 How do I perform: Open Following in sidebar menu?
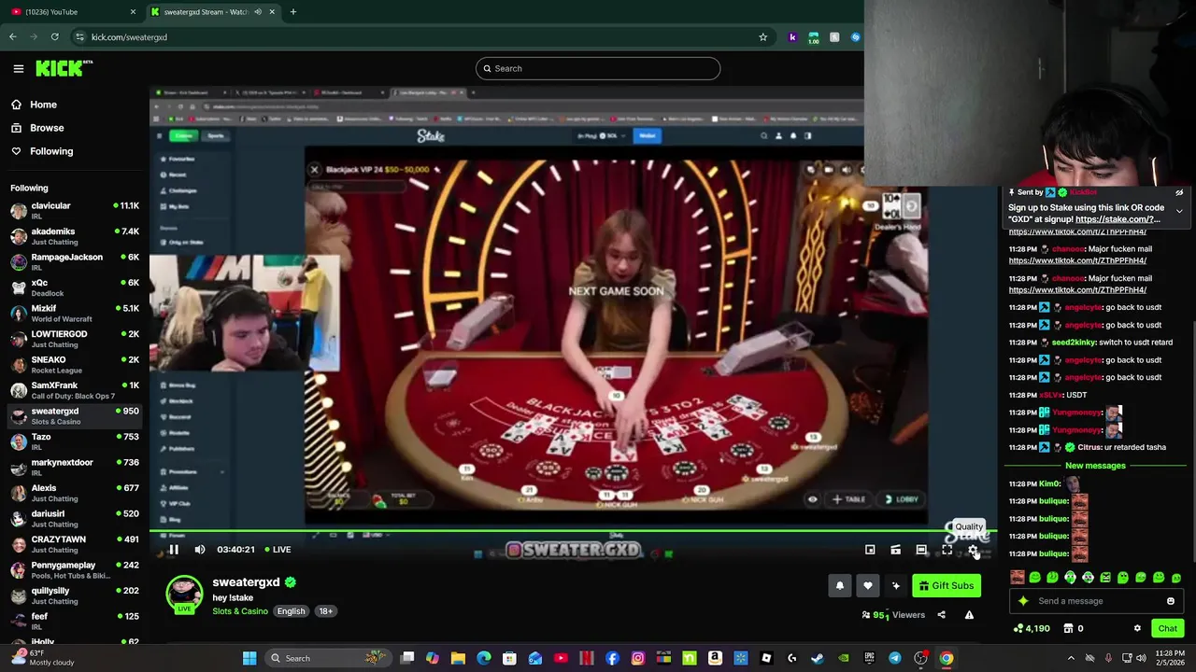(x=51, y=151)
